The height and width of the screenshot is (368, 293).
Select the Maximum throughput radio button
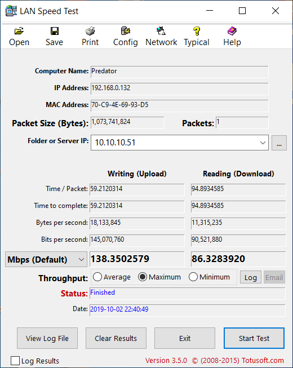143,277
